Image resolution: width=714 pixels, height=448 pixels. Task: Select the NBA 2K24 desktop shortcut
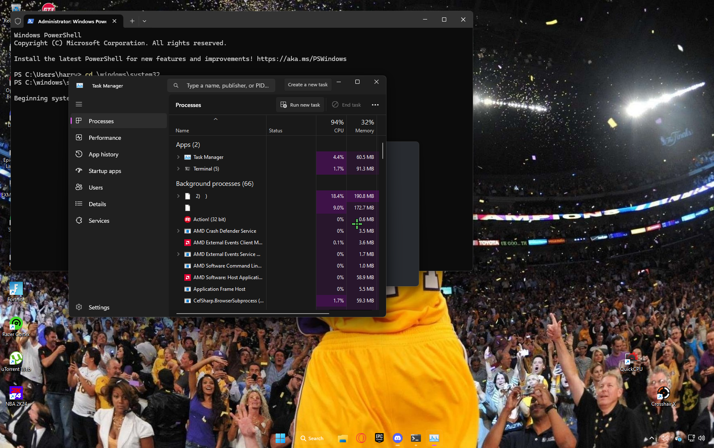pyautogui.click(x=16, y=397)
